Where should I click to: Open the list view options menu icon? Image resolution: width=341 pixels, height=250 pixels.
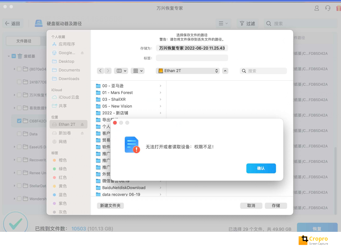[223, 24]
